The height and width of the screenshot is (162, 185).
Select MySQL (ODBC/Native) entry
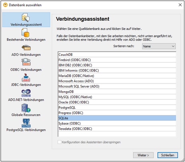117,97
